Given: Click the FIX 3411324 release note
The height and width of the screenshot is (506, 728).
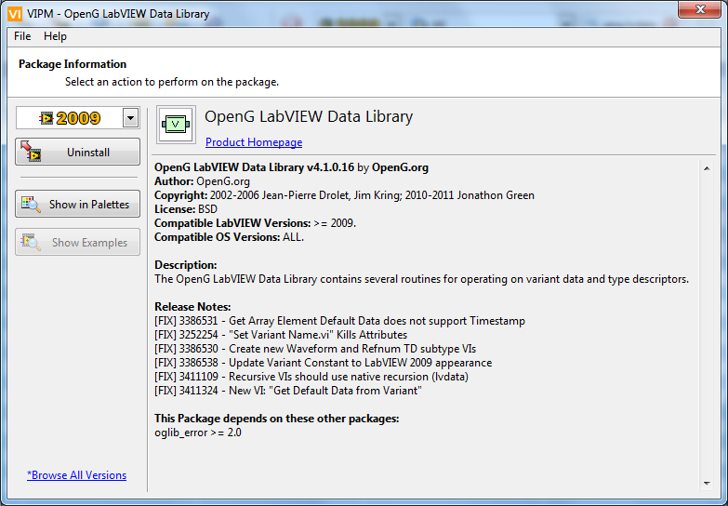Looking at the screenshot, I should point(288,391).
